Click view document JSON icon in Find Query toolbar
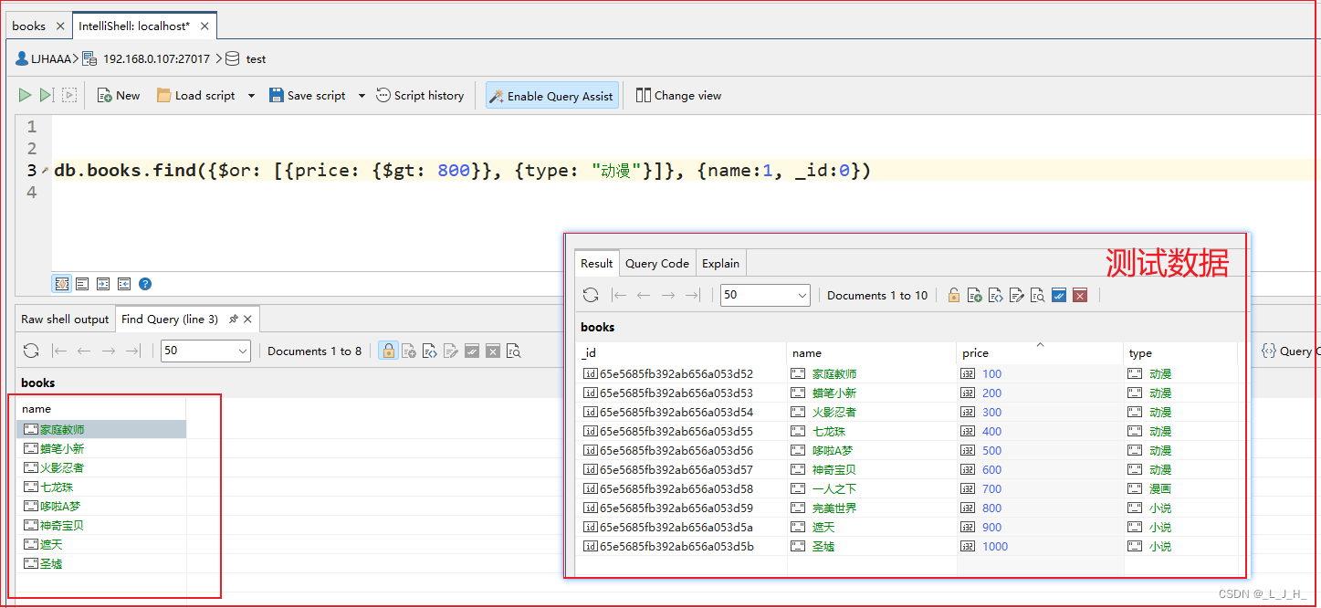1321x608 pixels. [430, 351]
